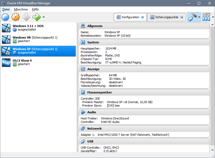
Task: Select the Windows XP machine entry
Action: pos(38,51)
